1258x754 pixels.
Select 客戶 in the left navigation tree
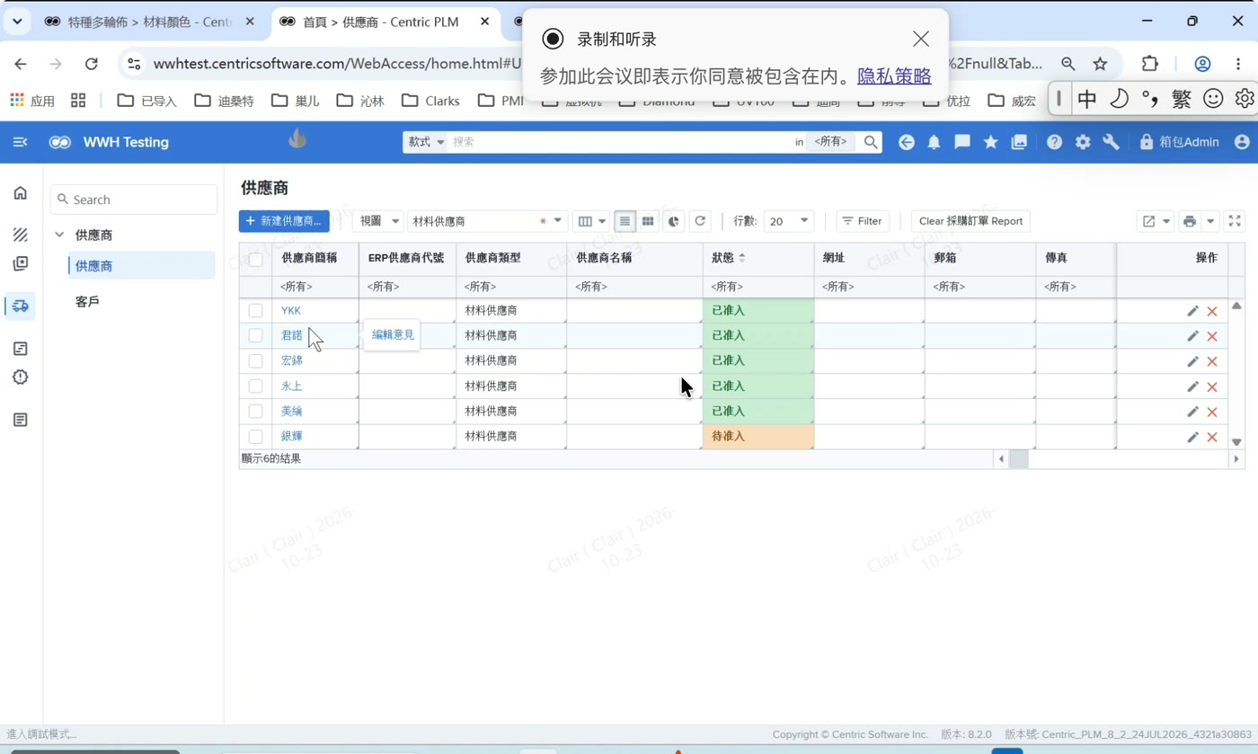(x=87, y=302)
